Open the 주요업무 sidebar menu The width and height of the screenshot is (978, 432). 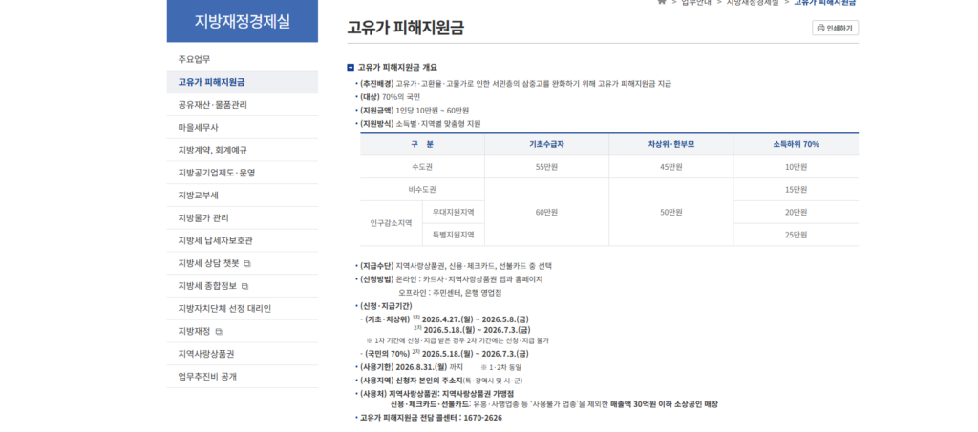pos(242,60)
